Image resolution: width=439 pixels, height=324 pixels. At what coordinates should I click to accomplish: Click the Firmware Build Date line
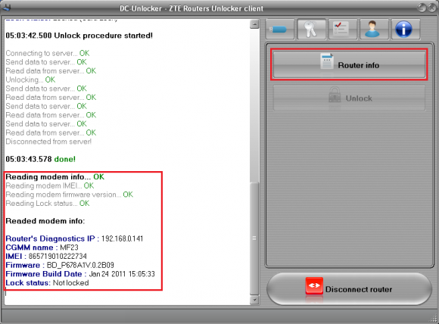(x=80, y=274)
